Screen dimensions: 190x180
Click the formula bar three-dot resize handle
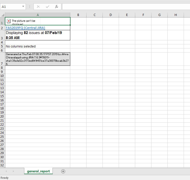30,7
